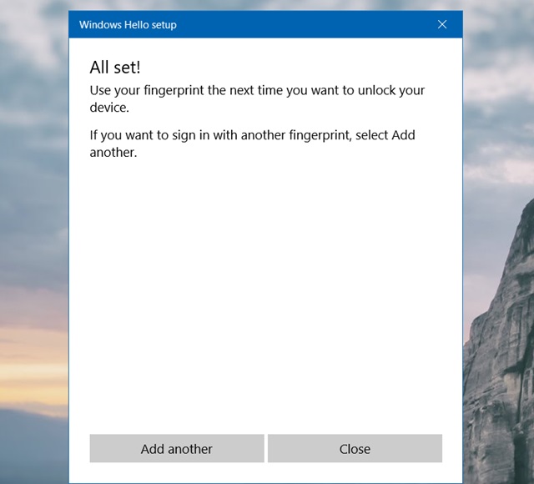Screen dimensions: 534x484
Task: Click the "Windows Hello setup" title text
Action: click(x=128, y=25)
